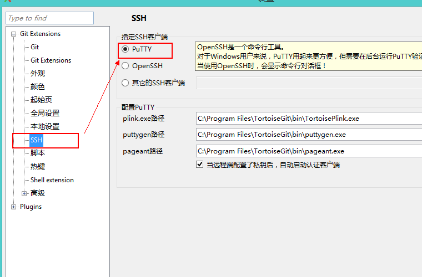422x277 pixels.
Task: Open the Shell extension settings page
Action: coord(52,180)
